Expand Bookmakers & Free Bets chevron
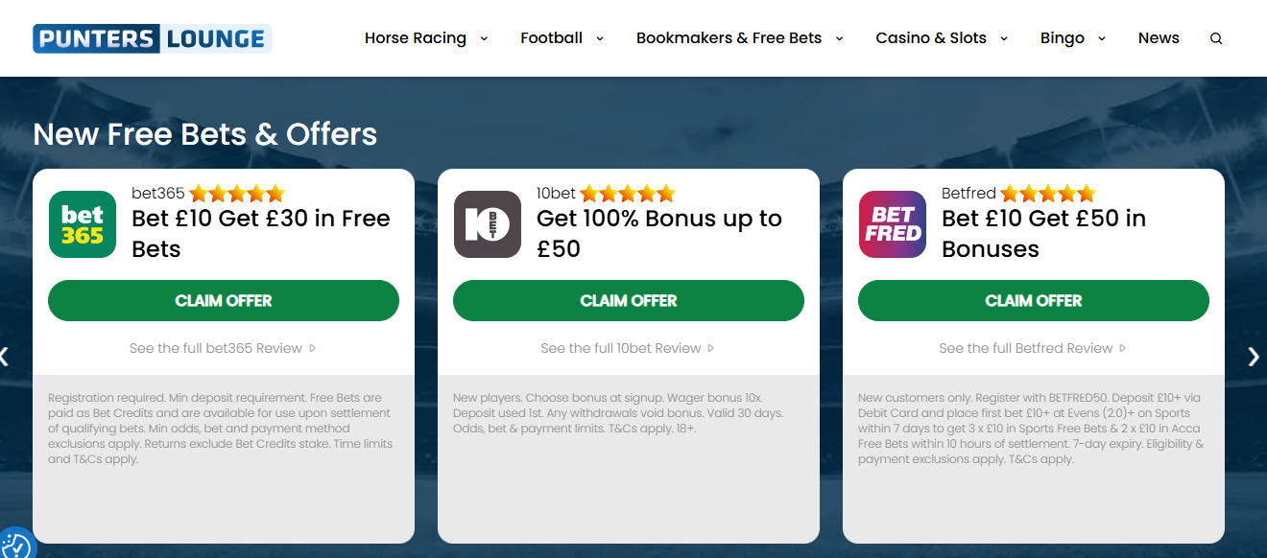Screen dimensions: 1267x558 pos(839,38)
